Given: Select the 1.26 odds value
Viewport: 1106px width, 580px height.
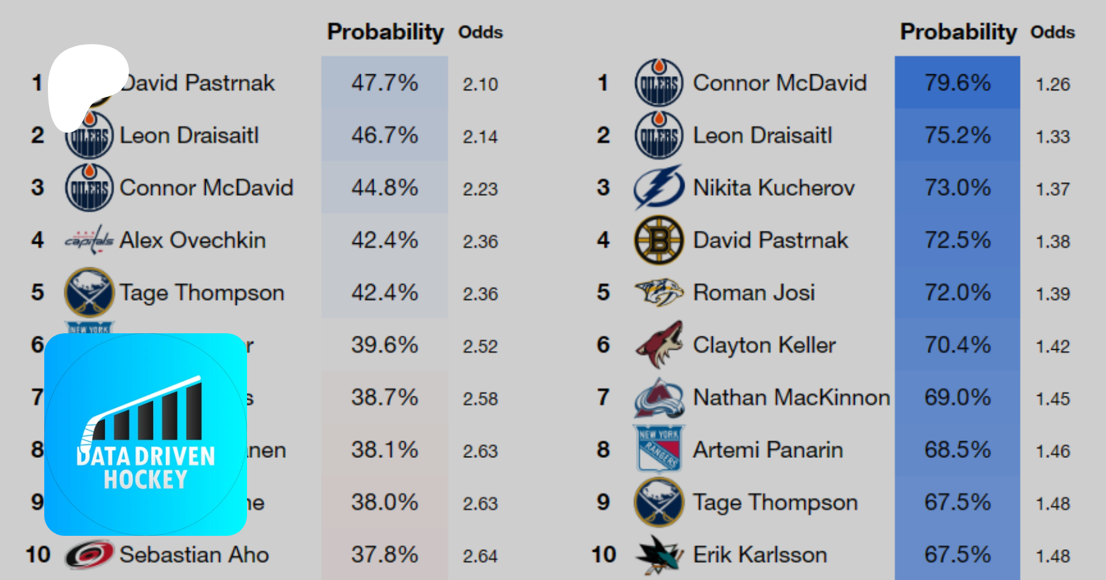Looking at the screenshot, I should [1053, 84].
